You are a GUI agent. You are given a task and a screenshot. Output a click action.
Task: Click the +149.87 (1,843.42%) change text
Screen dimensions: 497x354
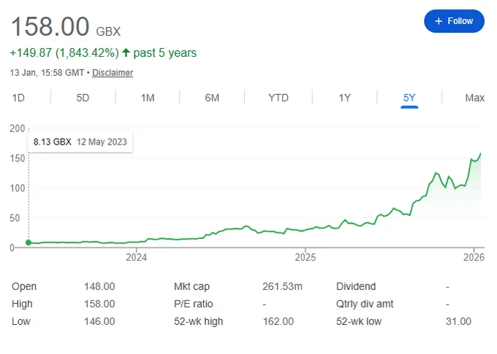pyautogui.click(x=64, y=53)
